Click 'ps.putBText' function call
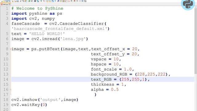 [x=46, y=49]
